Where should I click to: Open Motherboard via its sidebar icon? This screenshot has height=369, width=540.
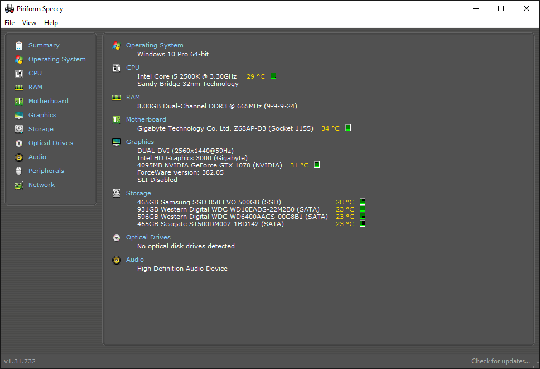coord(19,102)
